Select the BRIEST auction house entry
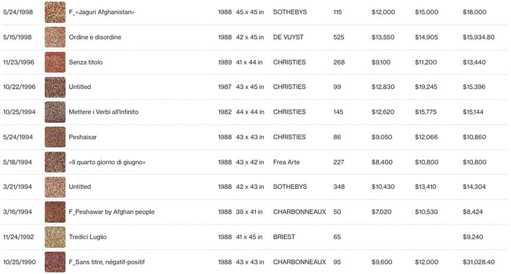 point(284,237)
